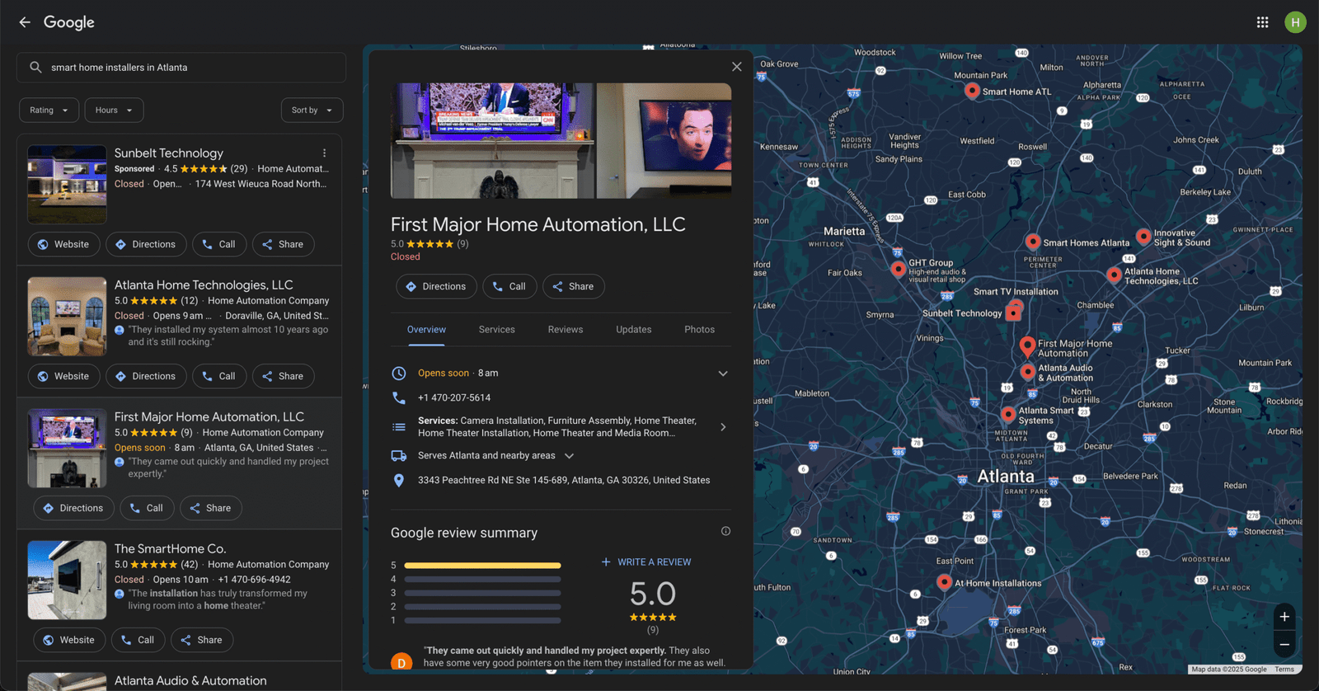Image resolution: width=1319 pixels, height=691 pixels.
Task: Click the Atlanta Audio & Automation map pin
Action: pyautogui.click(x=1028, y=372)
